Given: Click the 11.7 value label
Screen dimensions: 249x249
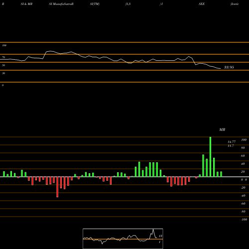Looking at the screenshot, I should tap(231, 146).
